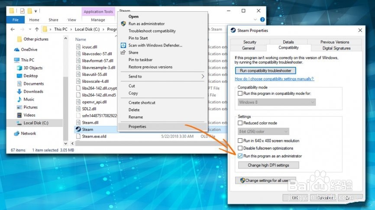
Task: Switch to Digital Signatures tab
Action: coord(336,48)
